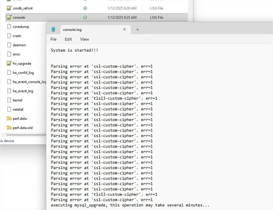Screen dimensions: 273x210
Task: Click the cmdb_refcnt log file icon
Action: (x=9, y=8)
